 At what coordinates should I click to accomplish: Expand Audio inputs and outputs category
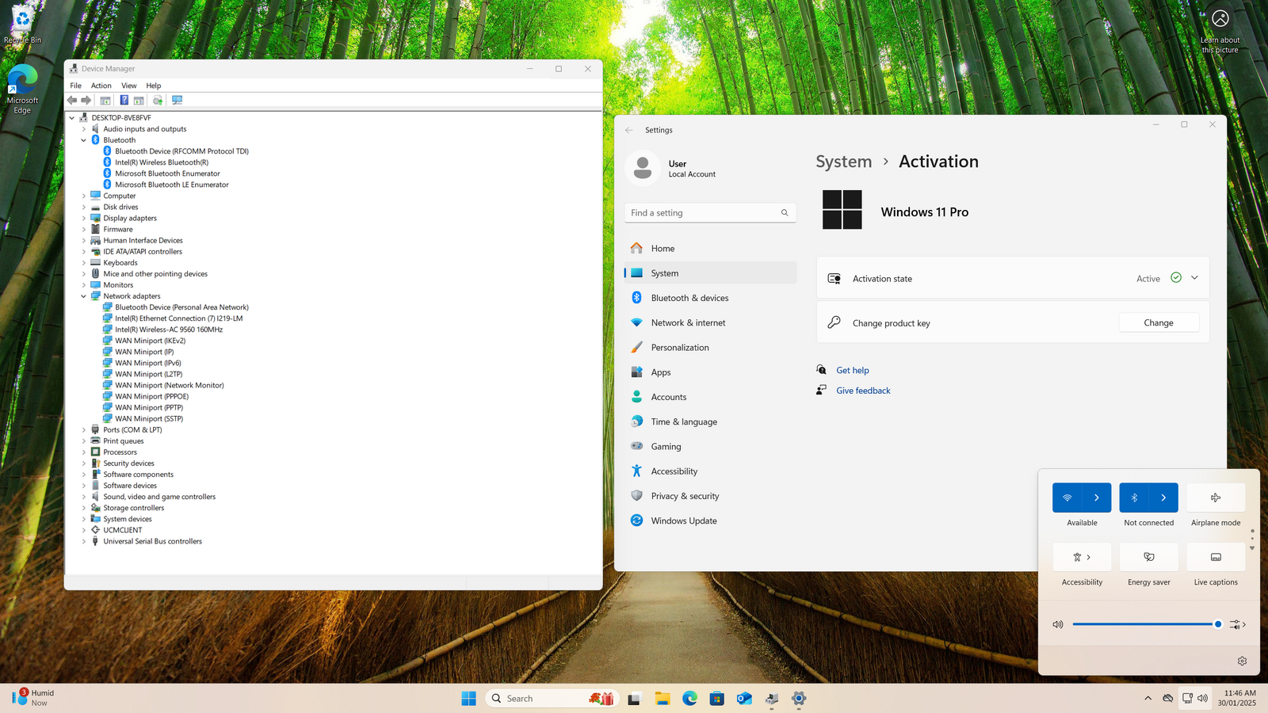click(84, 129)
